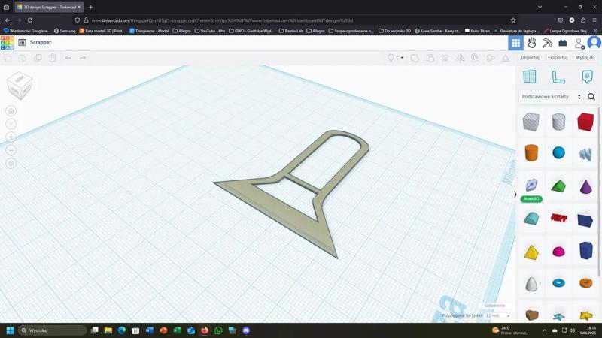The image size is (602, 338).
Task: Open the Bricks mode icon
Action: click(563, 43)
